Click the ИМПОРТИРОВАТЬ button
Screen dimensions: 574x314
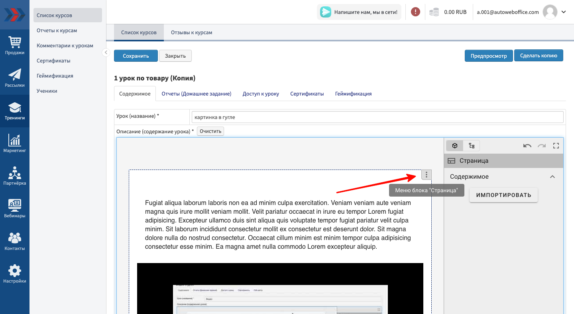[503, 195]
